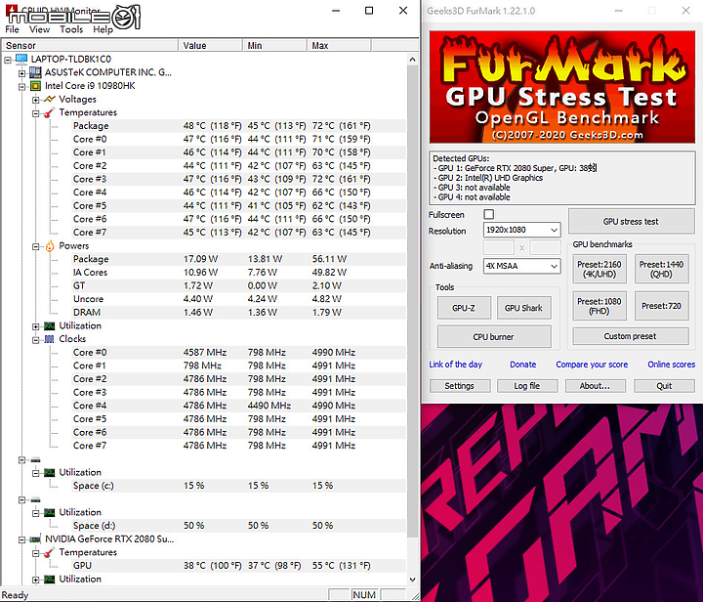Click the Min column header
Image resolution: width=703 pixels, height=602 pixels.
point(274,45)
